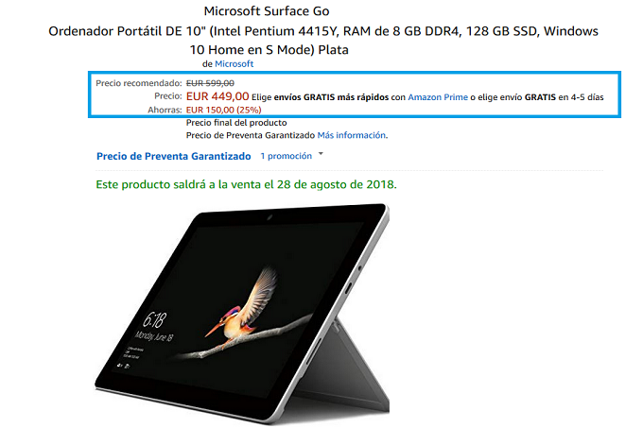Open the Más información link
Screen dimensions: 643x428
pyautogui.click(x=352, y=135)
